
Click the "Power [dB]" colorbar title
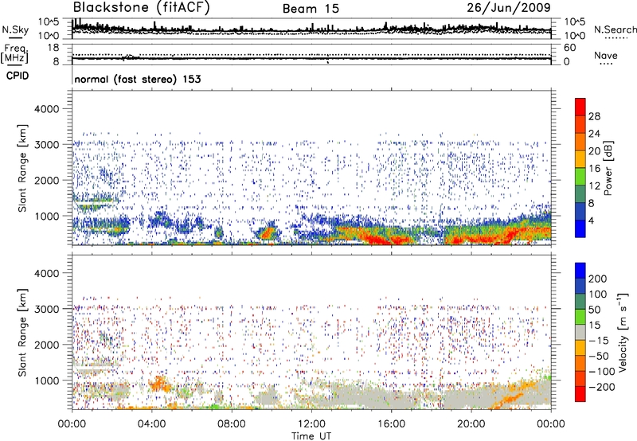[x=608, y=168]
